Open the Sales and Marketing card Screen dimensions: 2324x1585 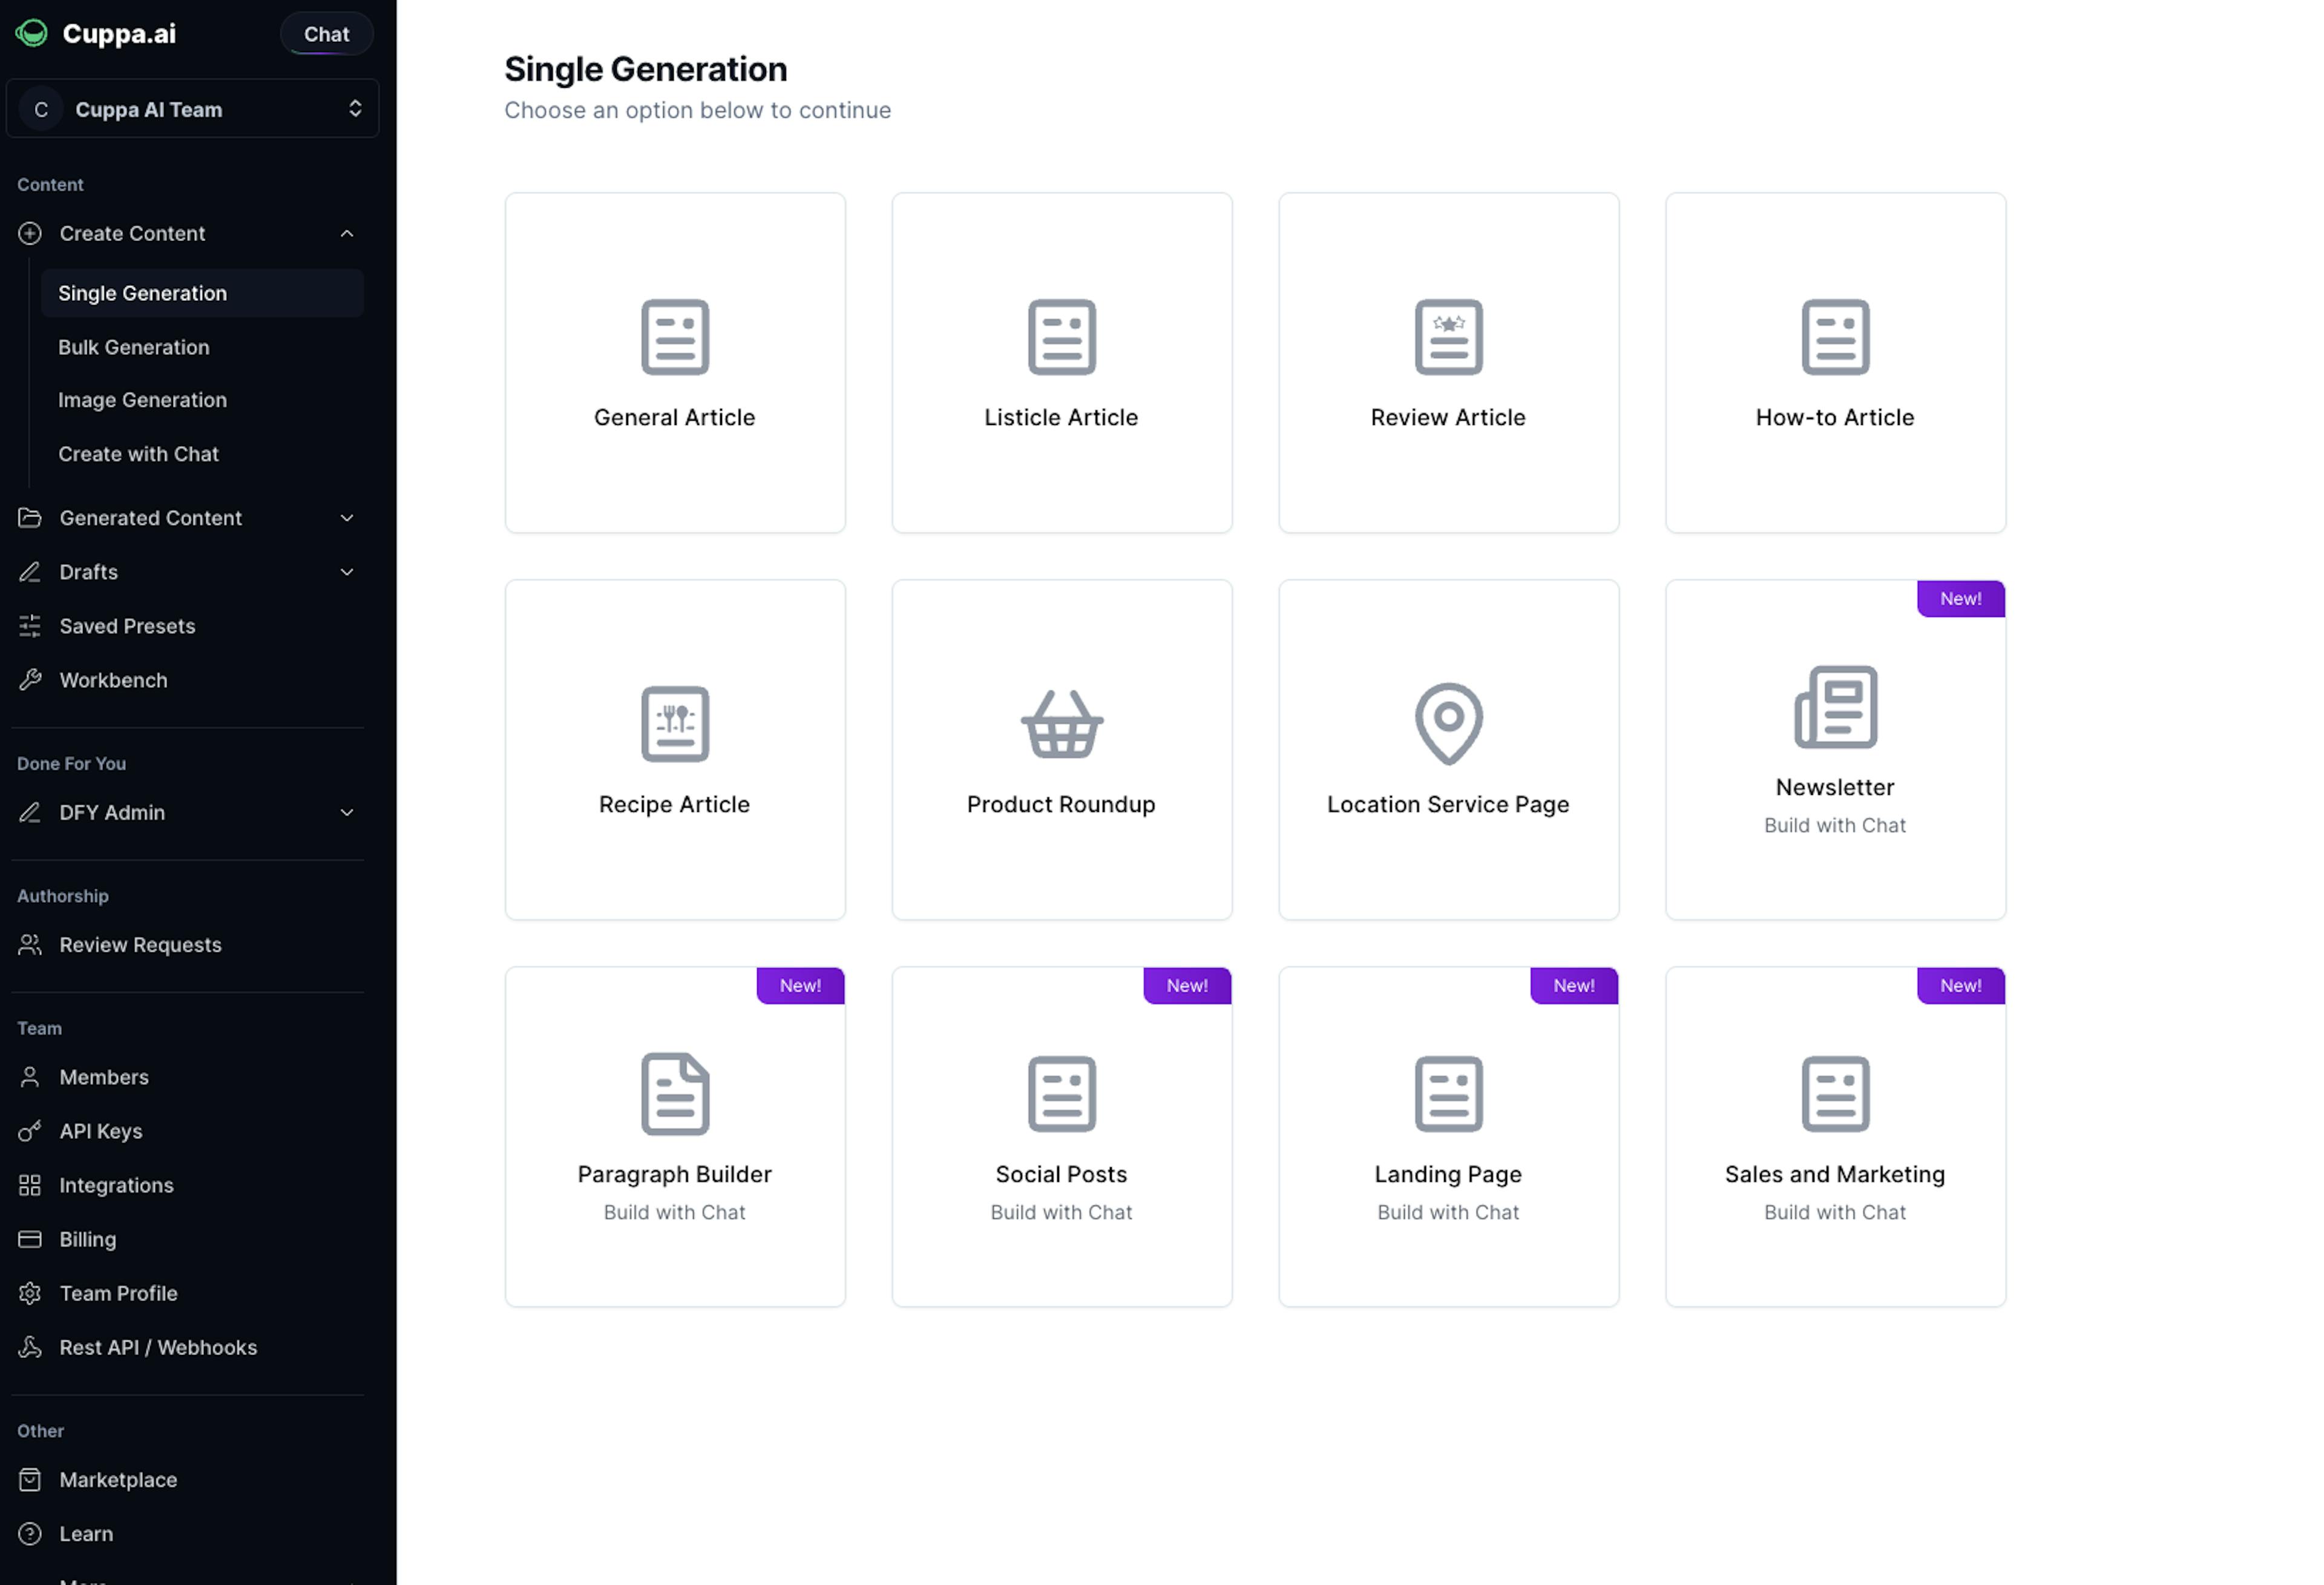1835,1137
